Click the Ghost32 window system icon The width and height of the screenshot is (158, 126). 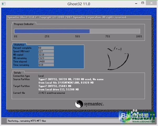pos(3,4)
